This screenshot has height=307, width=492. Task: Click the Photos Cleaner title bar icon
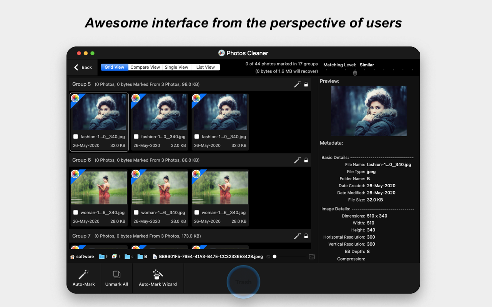(x=221, y=53)
